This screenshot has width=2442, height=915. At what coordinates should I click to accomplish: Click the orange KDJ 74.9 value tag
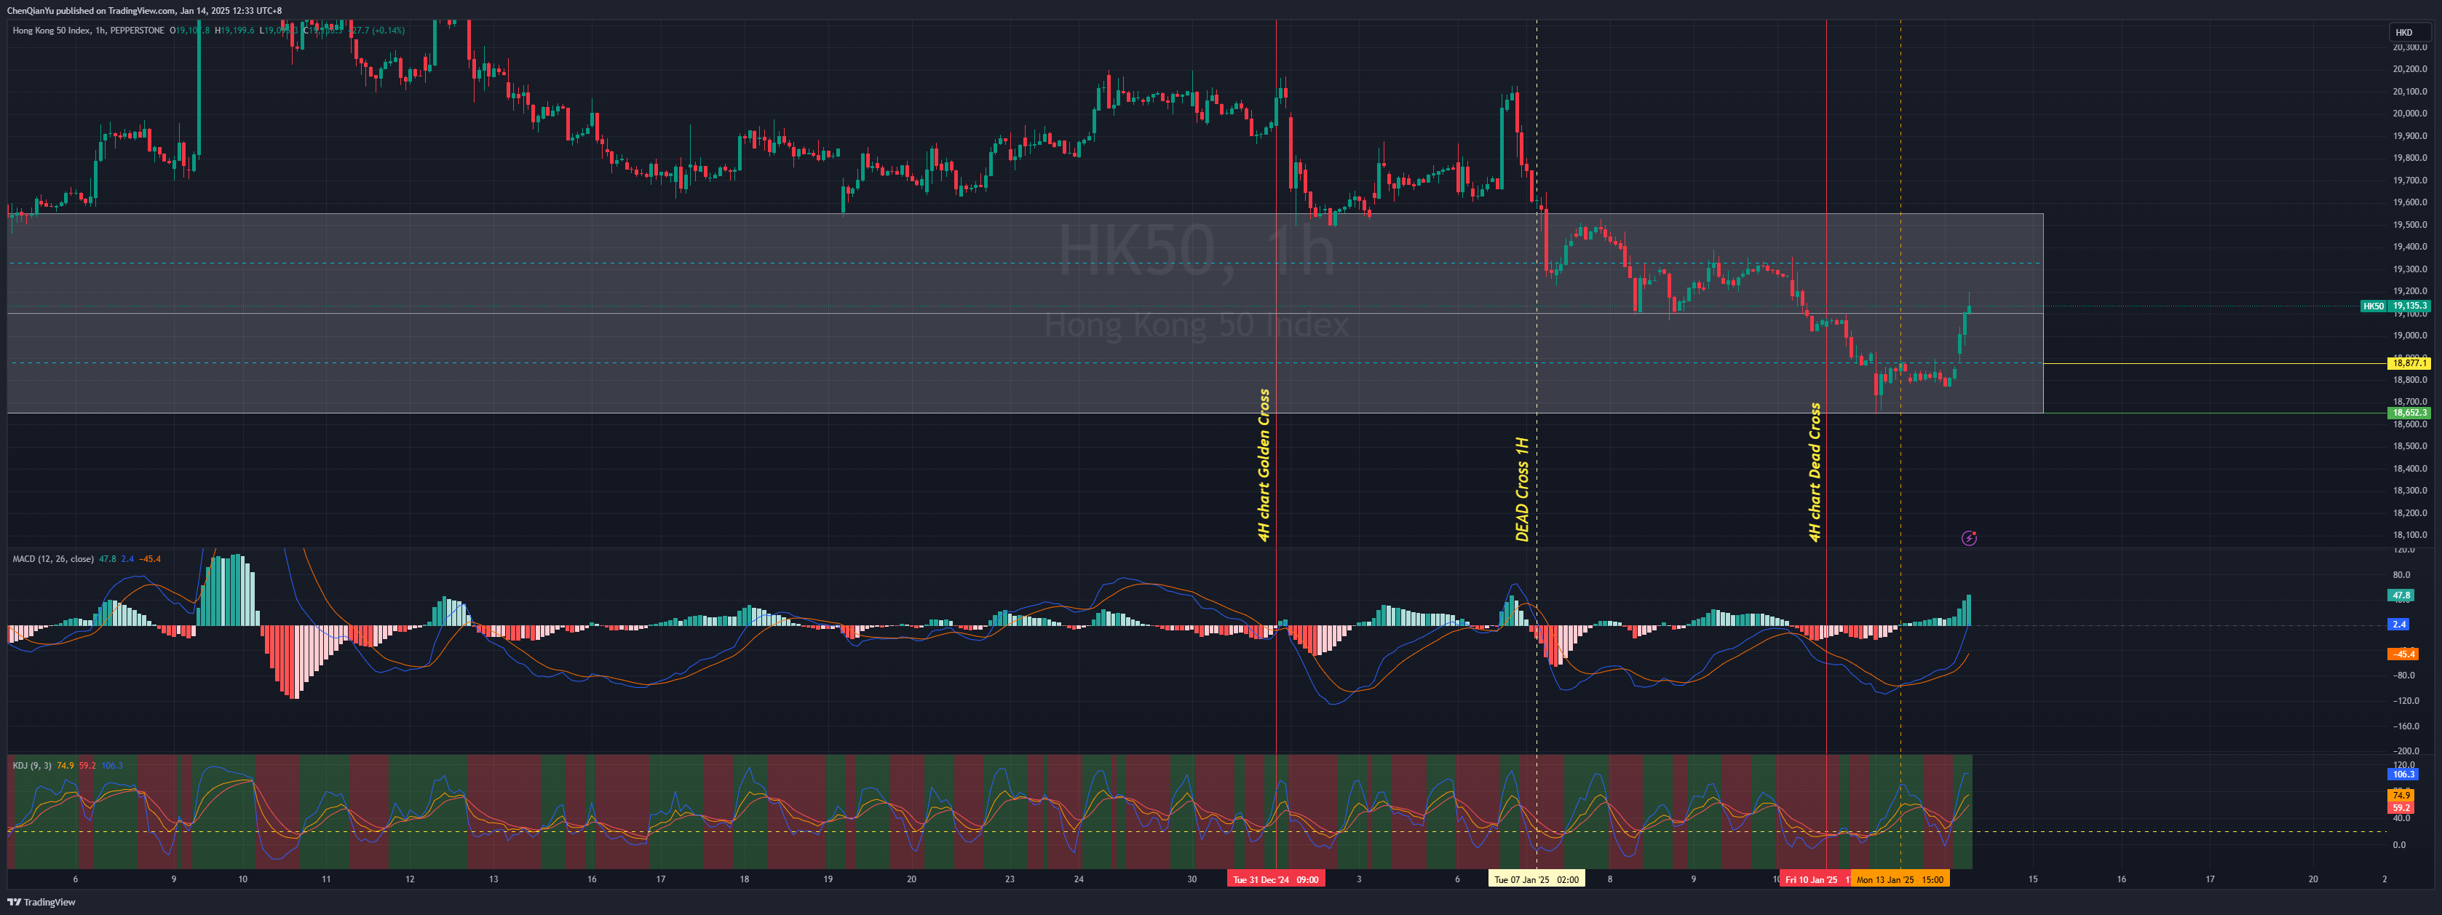(2401, 795)
